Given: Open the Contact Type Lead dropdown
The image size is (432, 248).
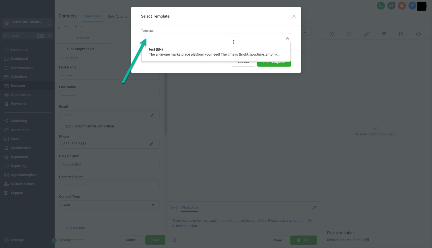Looking at the screenshot, I should click(109, 205).
